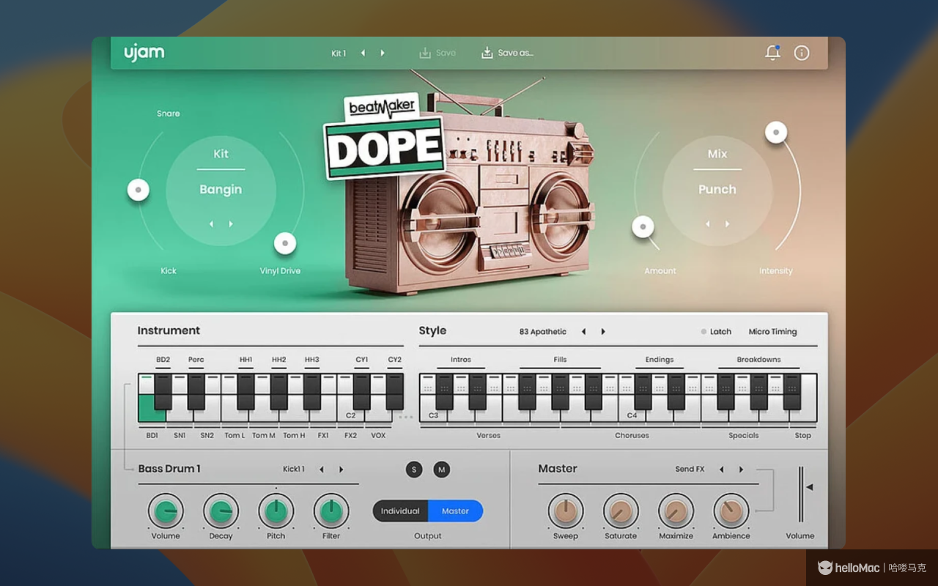Click the Vinyl Drive slider handle
The width and height of the screenshot is (938, 586).
point(285,243)
